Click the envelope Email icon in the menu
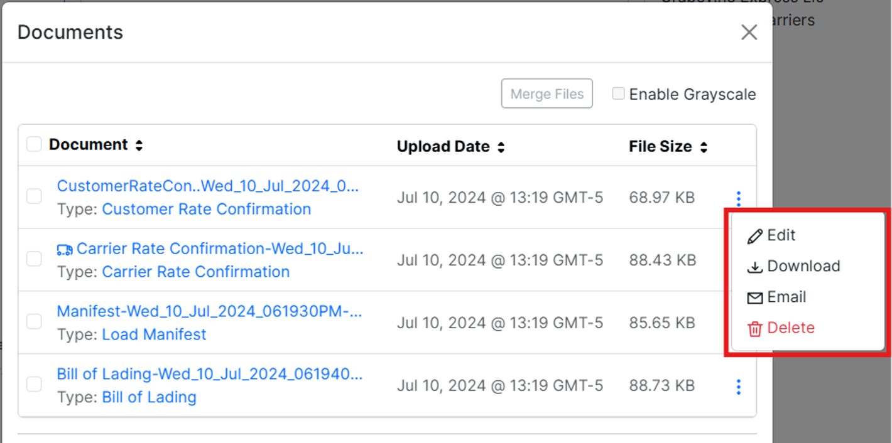Viewport: 892px width, 443px height. (x=754, y=298)
